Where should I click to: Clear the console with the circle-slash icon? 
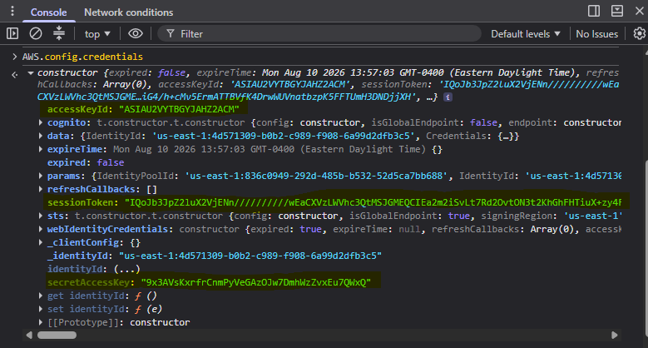point(36,33)
